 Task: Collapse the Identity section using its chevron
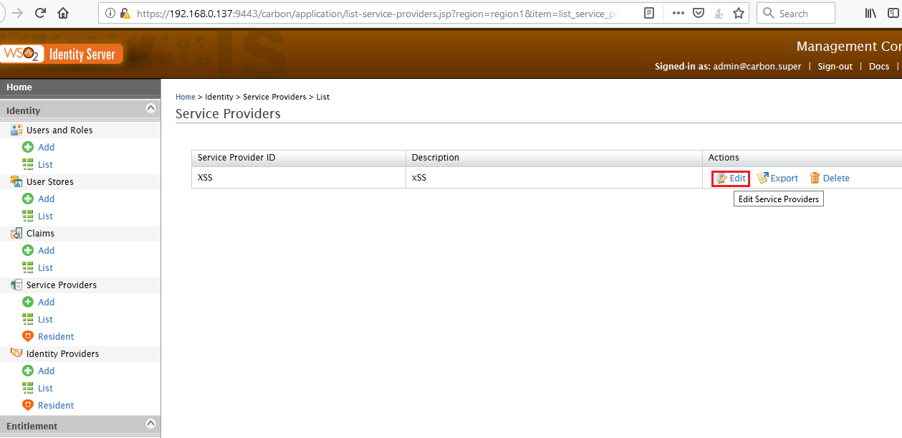[x=150, y=108]
